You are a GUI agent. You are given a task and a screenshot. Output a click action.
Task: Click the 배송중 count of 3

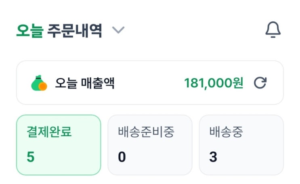[x=213, y=157]
